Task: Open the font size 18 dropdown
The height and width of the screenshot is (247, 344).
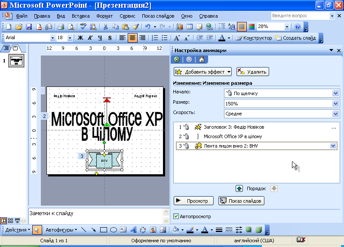Action: point(70,38)
